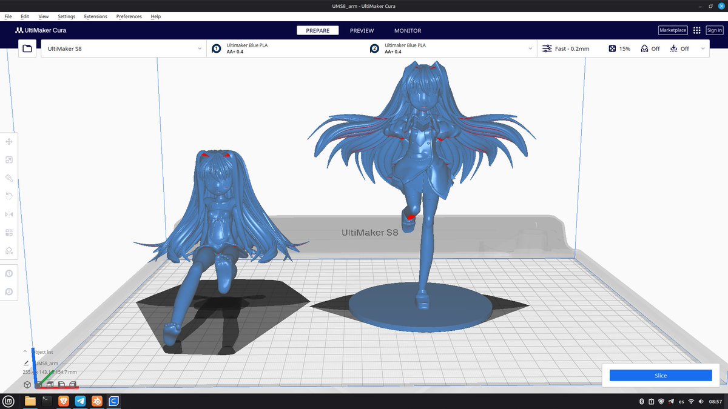
Task: Open the Linux Mint start menu
Action: point(8,401)
